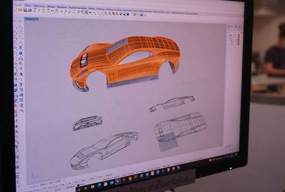
Task: Click the SmartTrack status bar button
Action: [x=154, y=169]
